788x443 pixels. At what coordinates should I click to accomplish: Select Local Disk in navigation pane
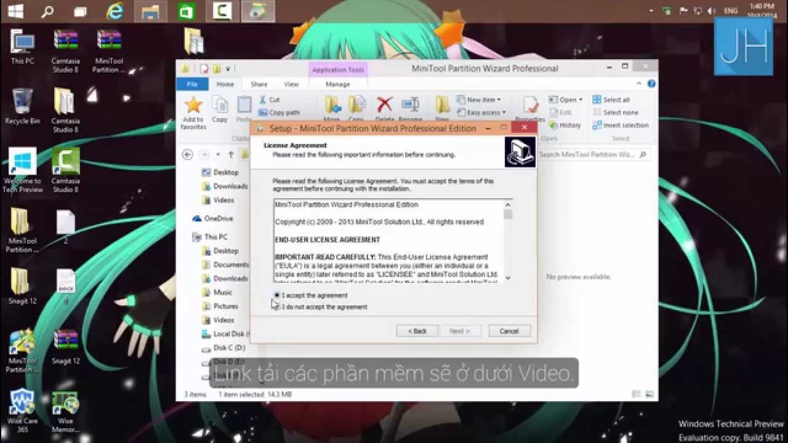tap(225, 333)
